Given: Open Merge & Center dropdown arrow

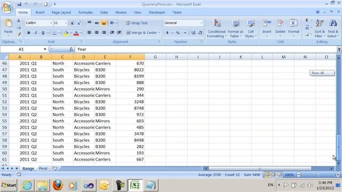Looking at the screenshot, I should (x=159, y=33).
